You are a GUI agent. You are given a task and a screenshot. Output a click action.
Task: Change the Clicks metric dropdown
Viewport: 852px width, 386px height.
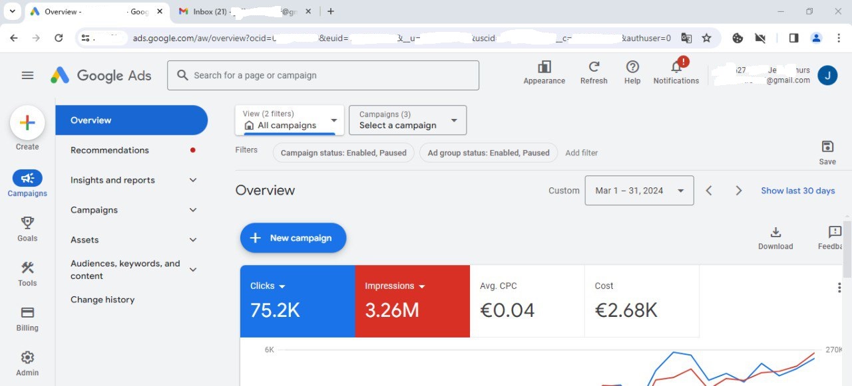click(x=268, y=286)
